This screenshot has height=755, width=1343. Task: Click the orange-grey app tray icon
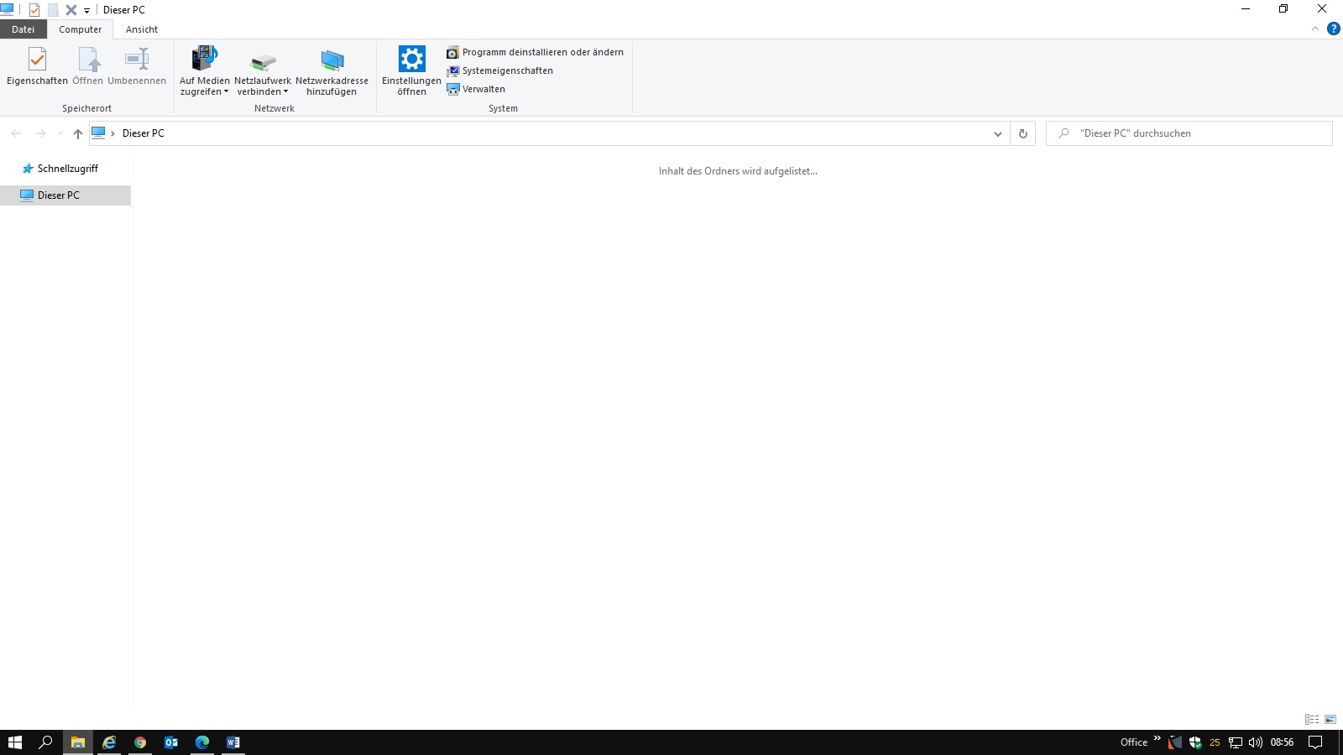point(1175,742)
